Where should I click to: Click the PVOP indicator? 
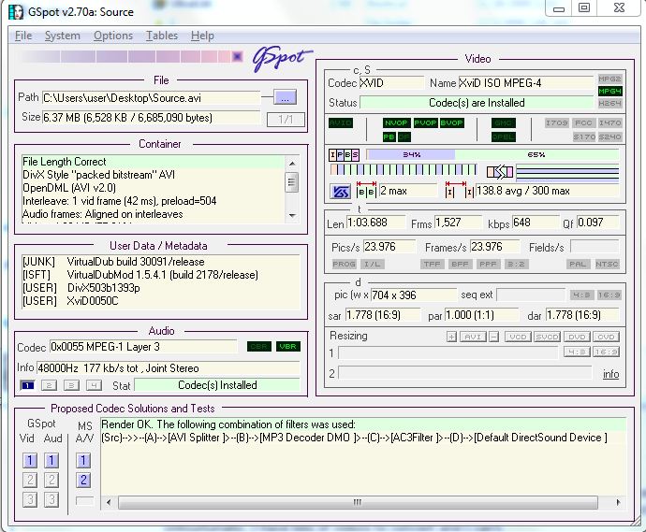pyautogui.click(x=425, y=122)
